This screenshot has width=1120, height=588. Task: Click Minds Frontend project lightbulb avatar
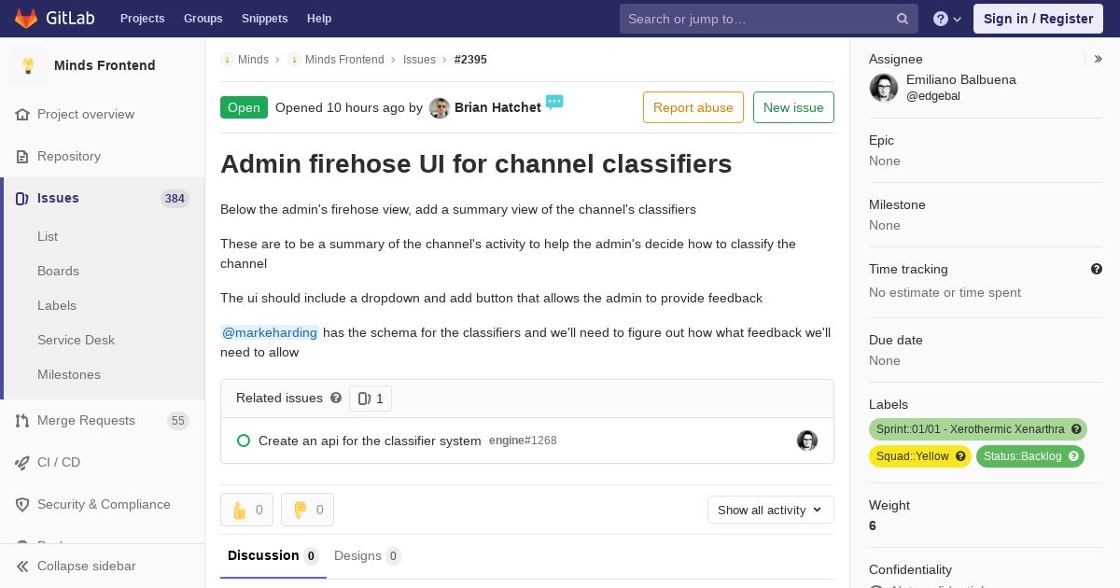pyautogui.click(x=28, y=65)
